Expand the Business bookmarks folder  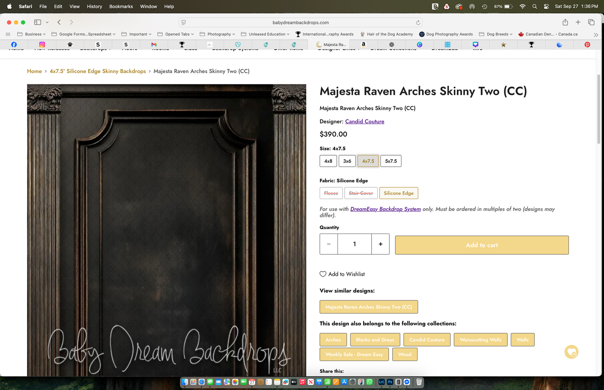point(31,34)
